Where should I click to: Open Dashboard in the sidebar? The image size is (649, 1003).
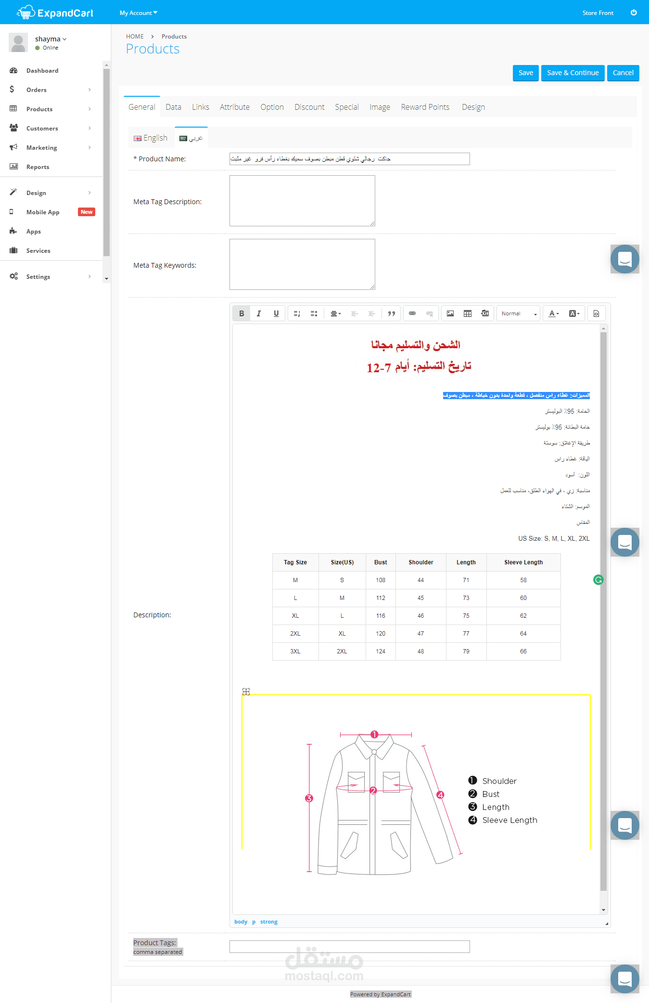coord(42,71)
